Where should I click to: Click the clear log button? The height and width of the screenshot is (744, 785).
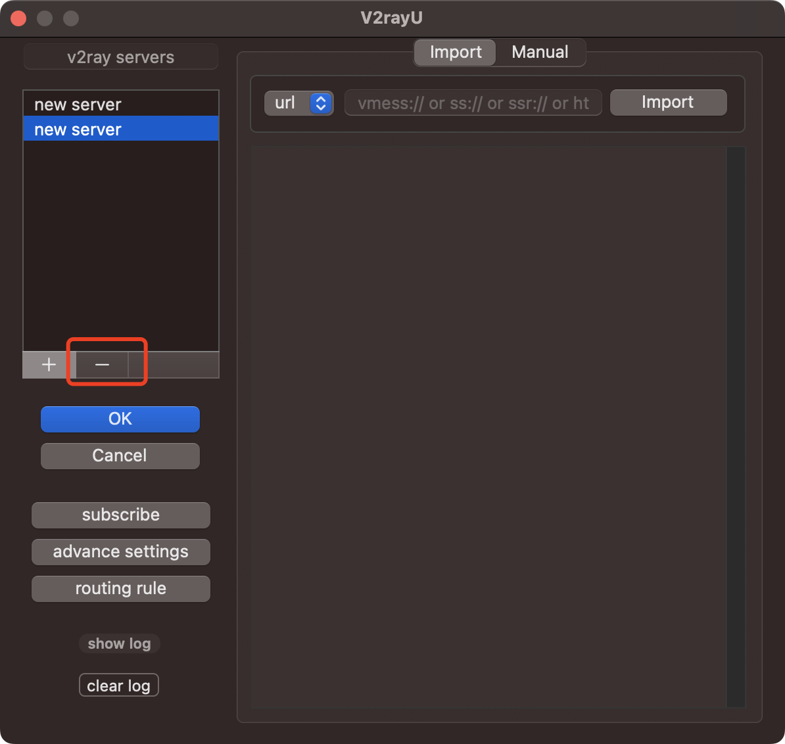(118, 686)
